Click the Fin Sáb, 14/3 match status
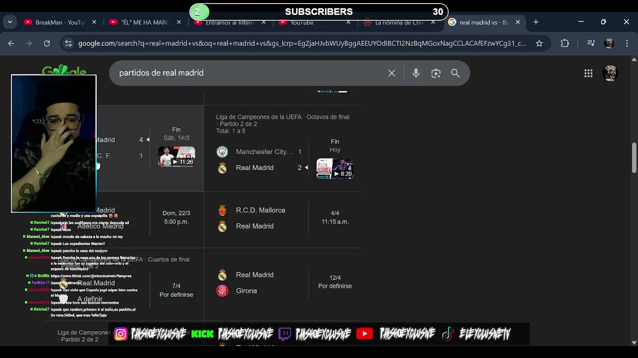This screenshot has width=638, height=358. 176,134
